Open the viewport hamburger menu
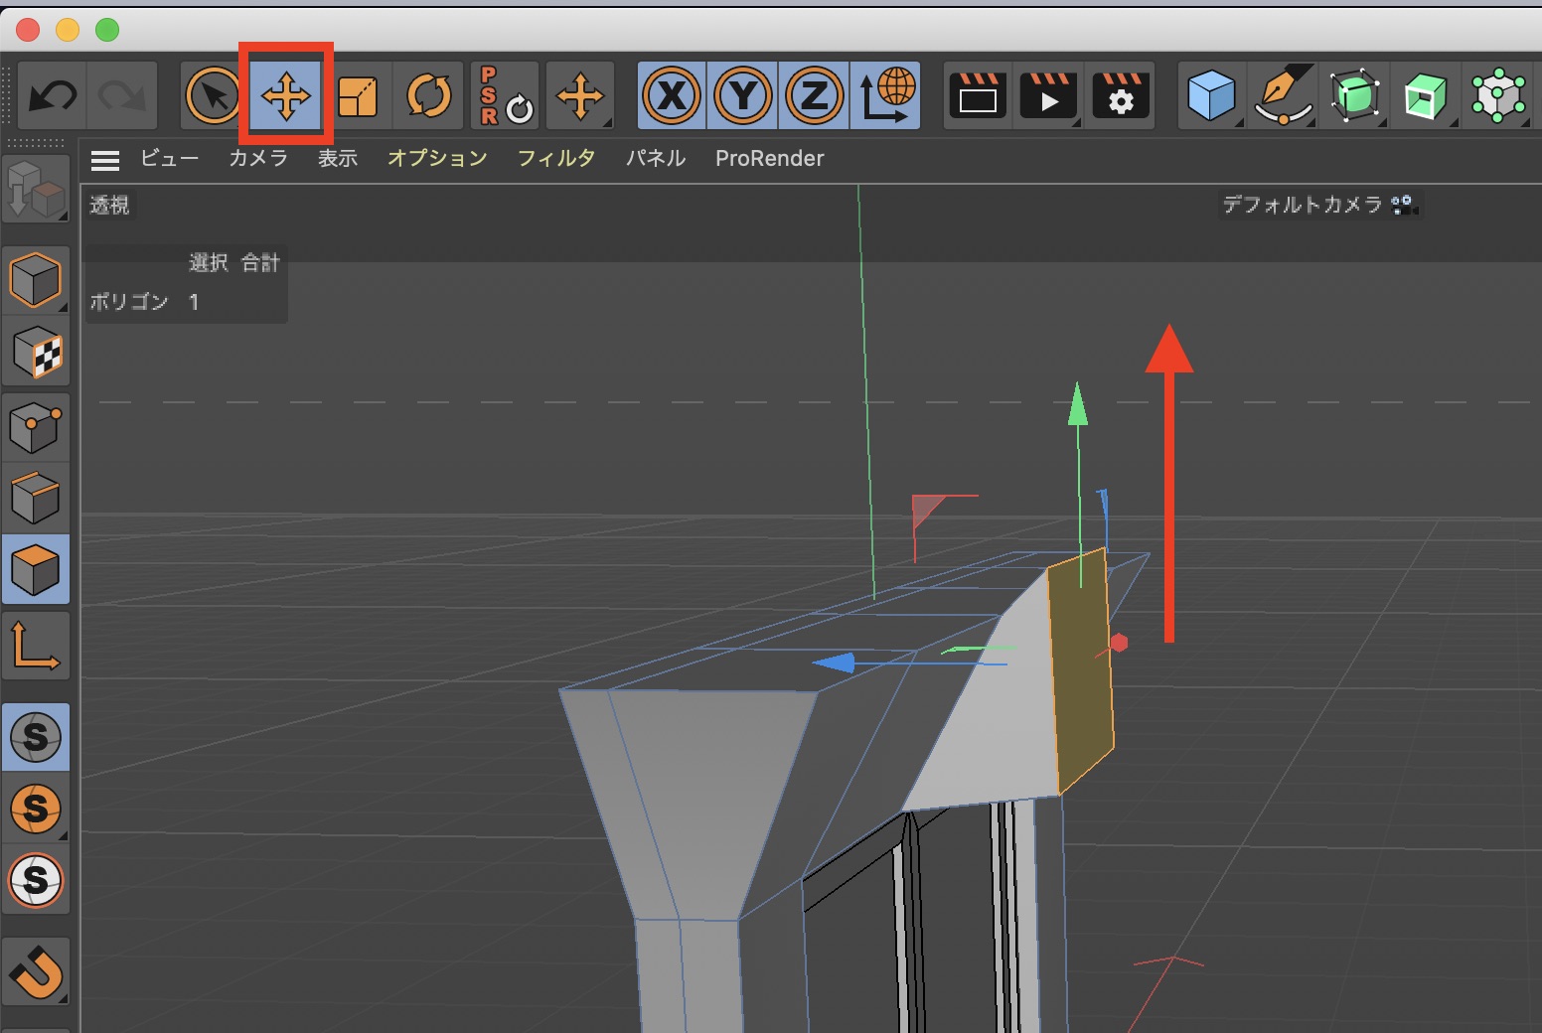 [x=104, y=159]
